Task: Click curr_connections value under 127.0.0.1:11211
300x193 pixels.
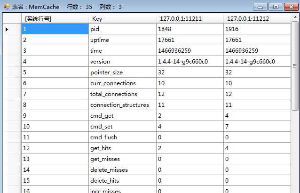Action: pos(190,83)
